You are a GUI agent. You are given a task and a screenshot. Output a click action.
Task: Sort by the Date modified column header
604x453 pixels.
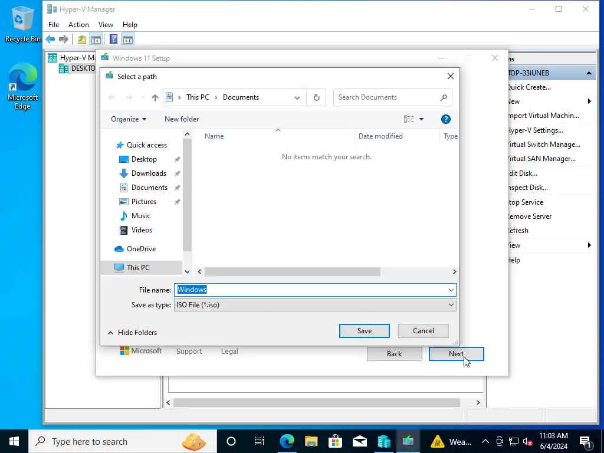pyautogui.click(x=380, y=136)
